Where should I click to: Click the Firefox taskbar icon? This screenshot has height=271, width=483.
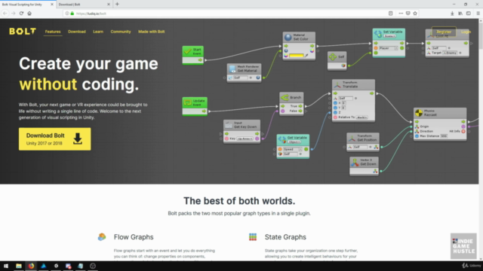tap(31, 266)
